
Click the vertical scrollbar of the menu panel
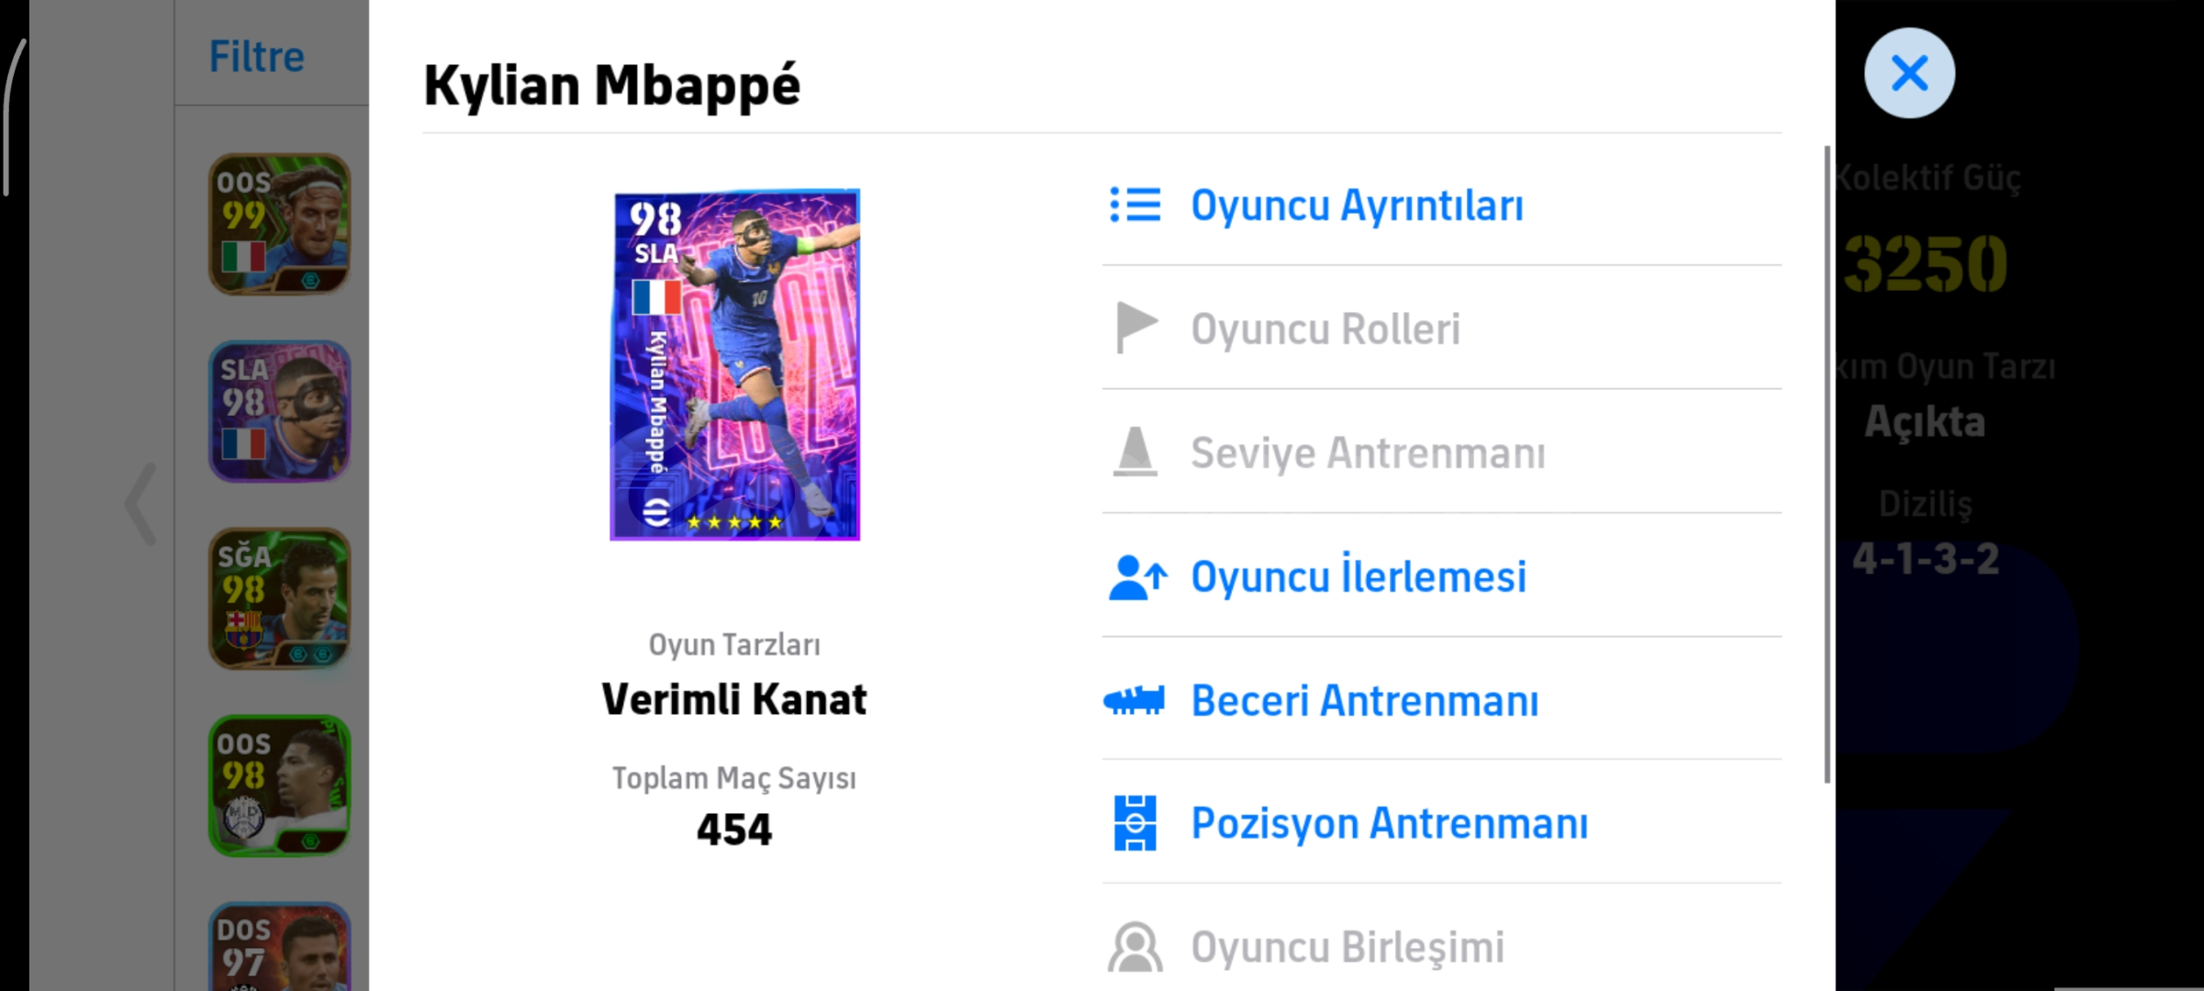(x=1827, y=463)
